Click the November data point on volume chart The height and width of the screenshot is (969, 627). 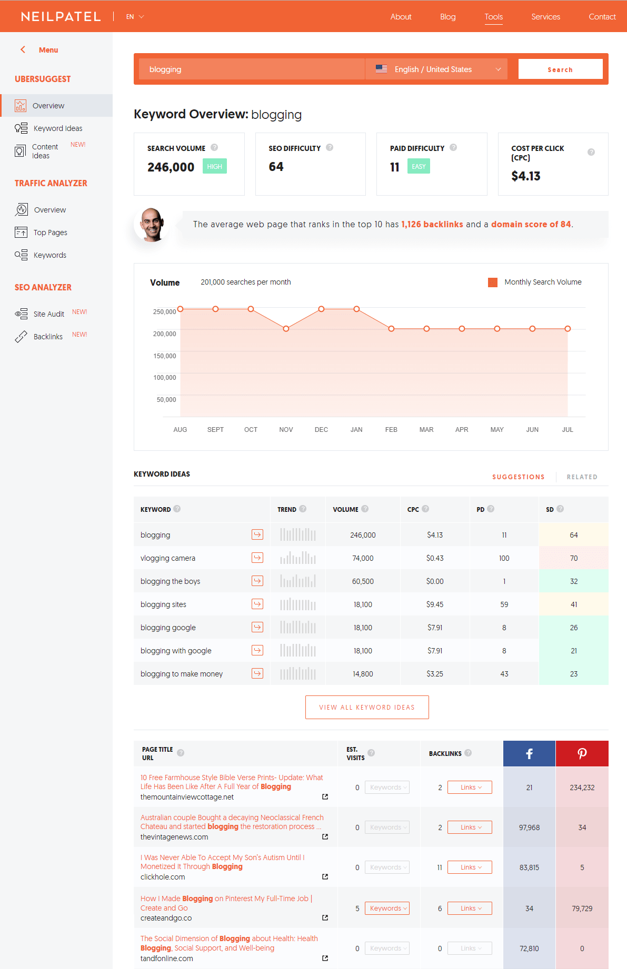click(286, 329)
